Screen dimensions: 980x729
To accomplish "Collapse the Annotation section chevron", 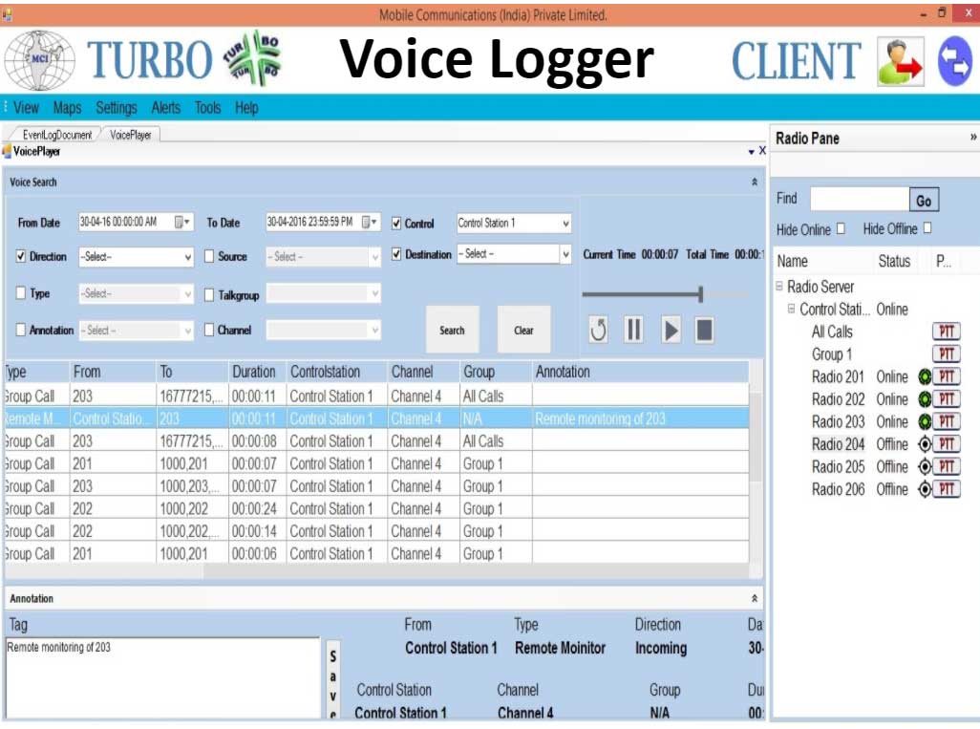I will tap(755, 598).
